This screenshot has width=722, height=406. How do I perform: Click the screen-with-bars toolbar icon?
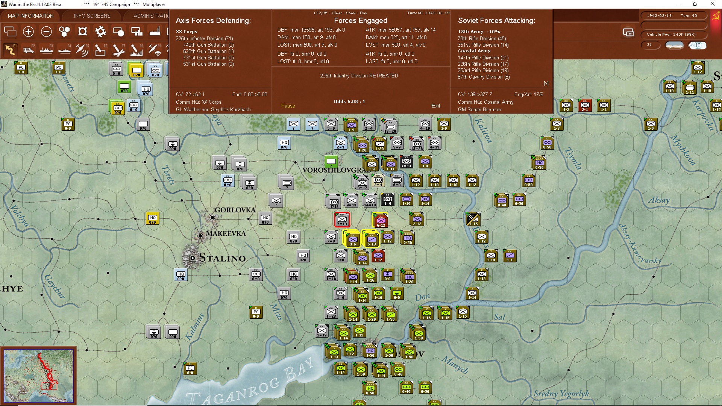[x=137, y=32]
